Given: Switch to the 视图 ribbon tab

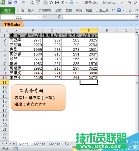Looking at the screenshot, I should (89, 10).
